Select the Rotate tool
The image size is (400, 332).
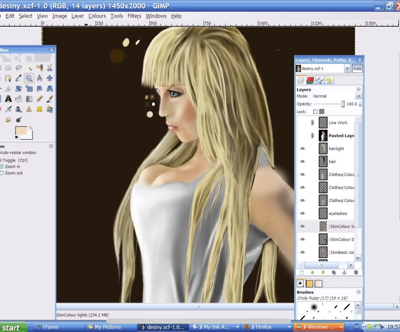coord(19,89)
